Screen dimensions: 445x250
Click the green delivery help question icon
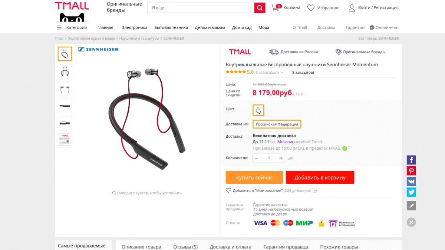(345, 149)
